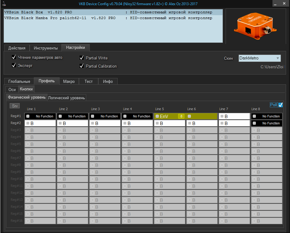Click the Line 8 column header
The width and height of the screenshot is (290, 233).
click(256, 109)
